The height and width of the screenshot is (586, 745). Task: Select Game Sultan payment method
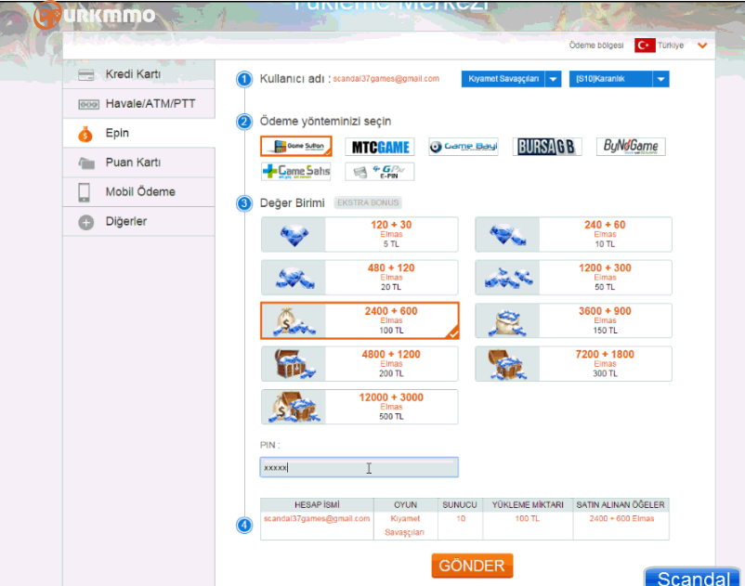[x=296, y=146]
